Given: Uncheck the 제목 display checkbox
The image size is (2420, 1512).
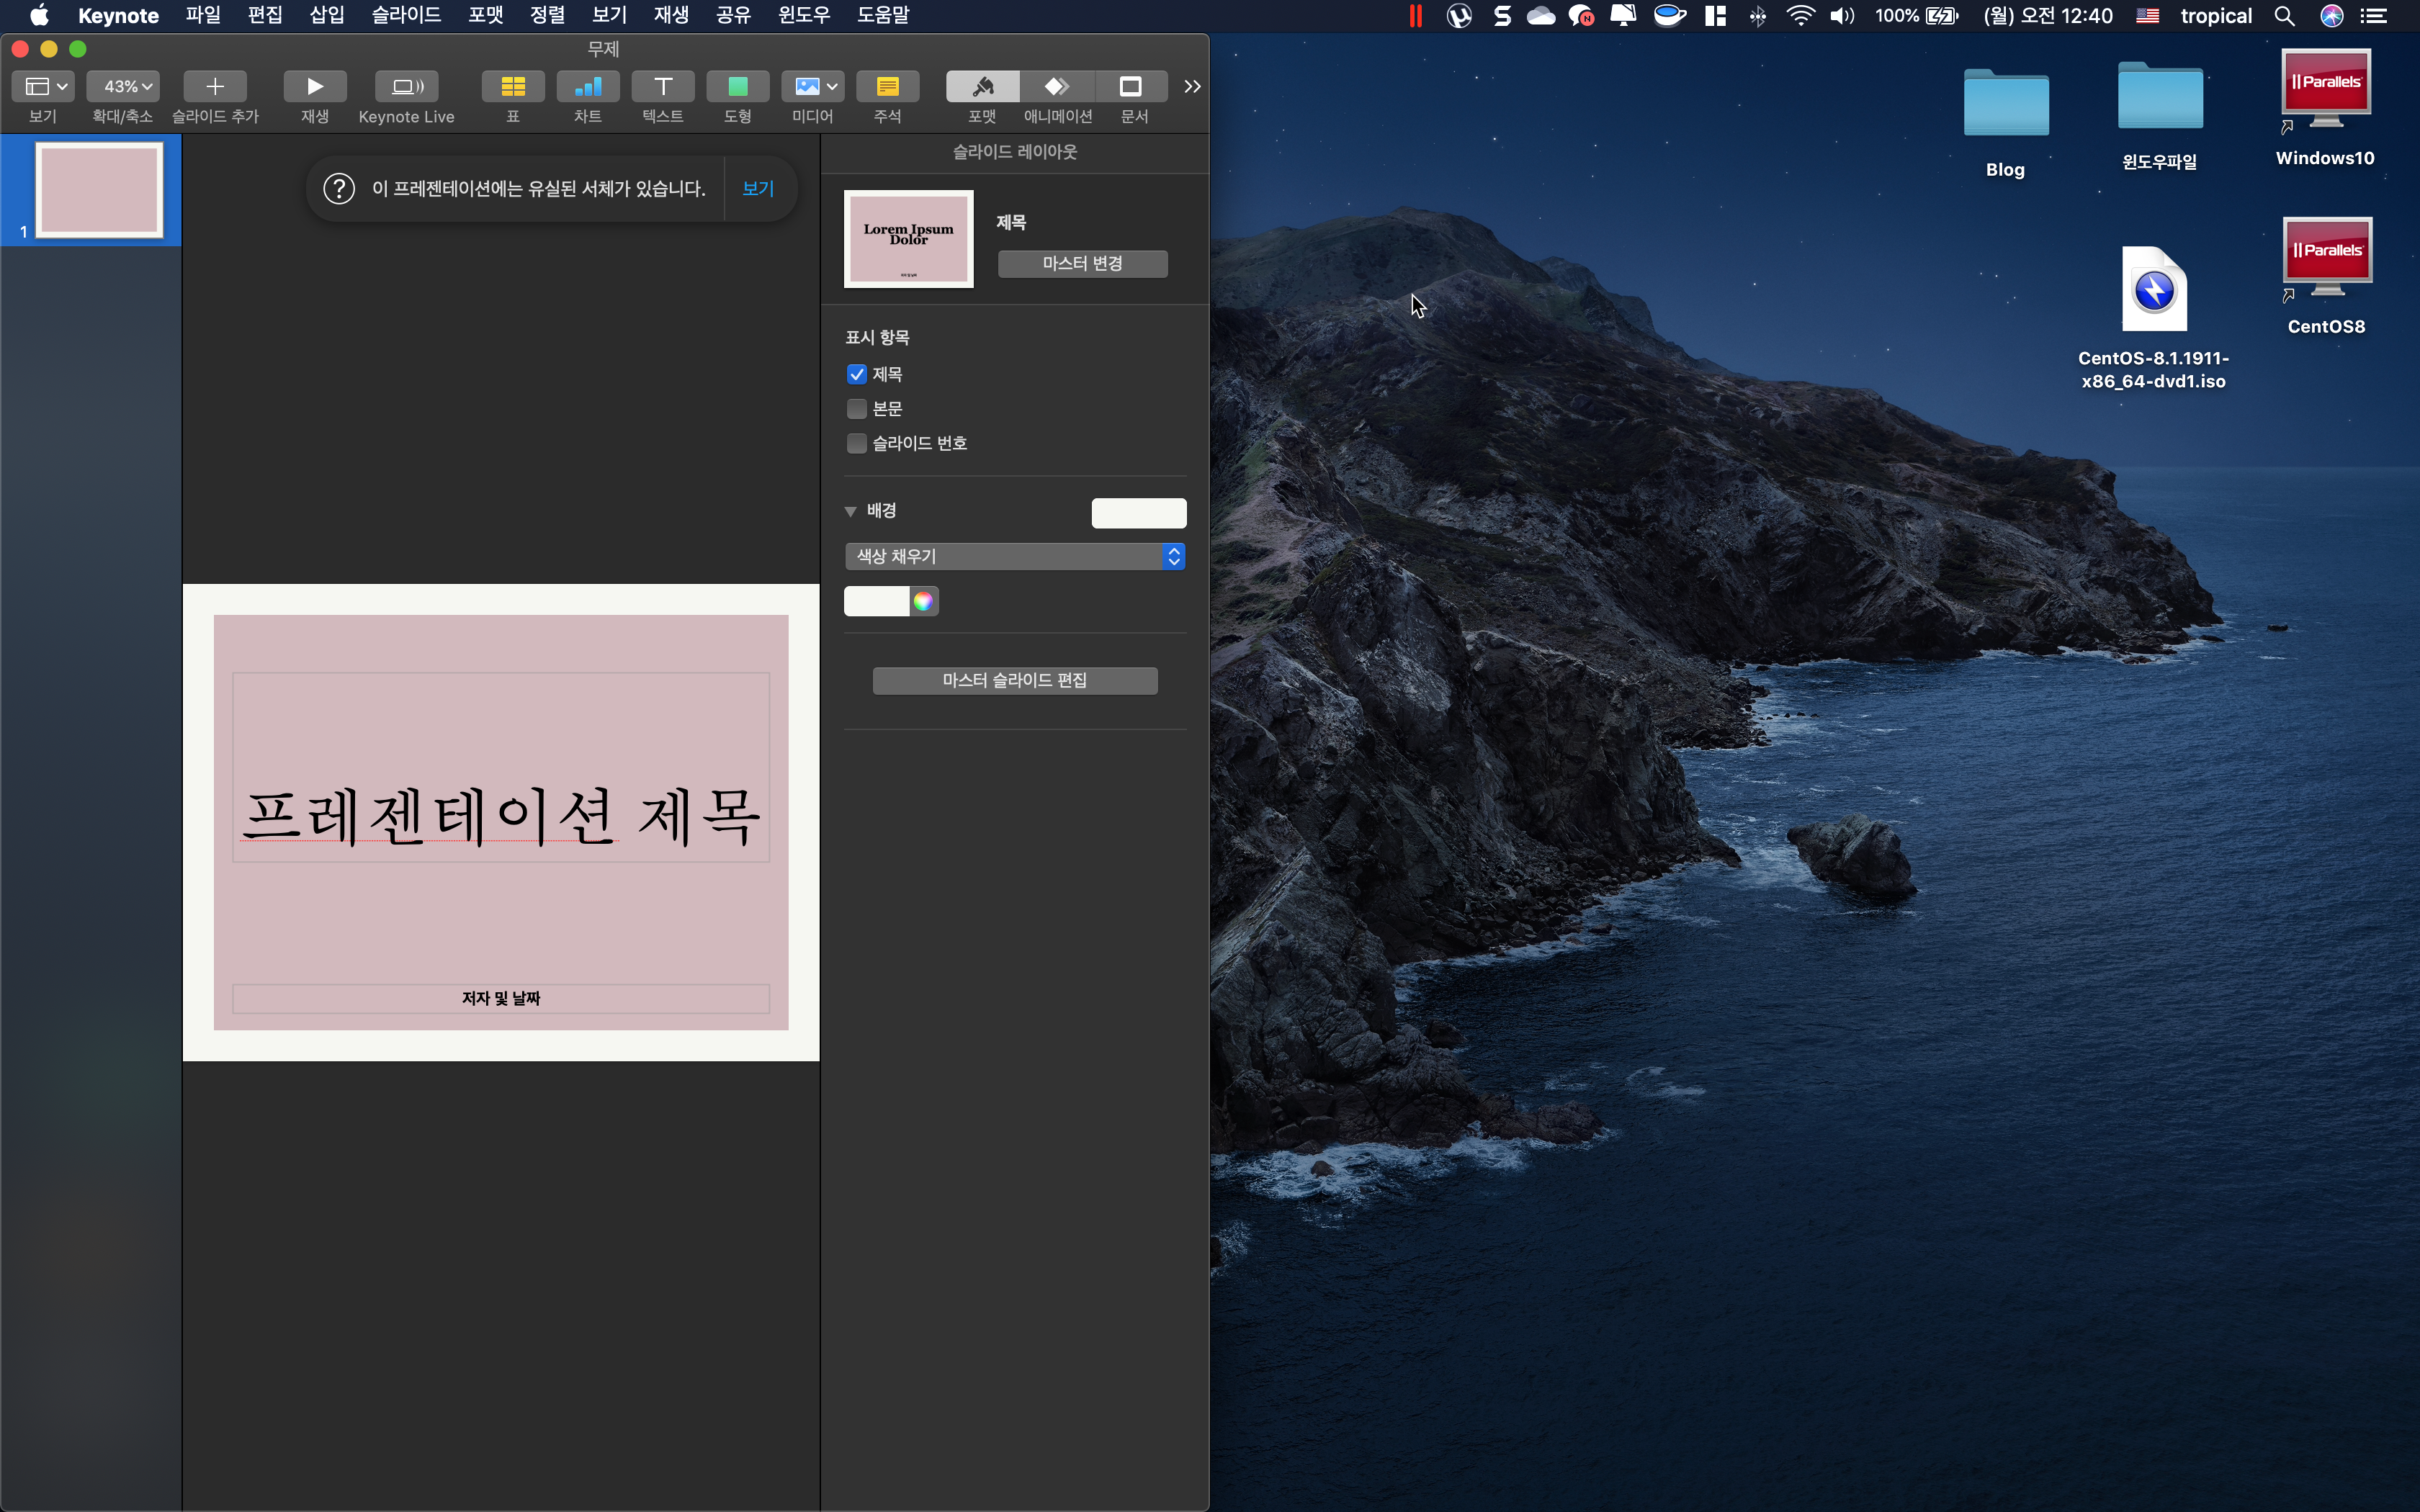Looking at the screenshot, I should pos(856,374).
